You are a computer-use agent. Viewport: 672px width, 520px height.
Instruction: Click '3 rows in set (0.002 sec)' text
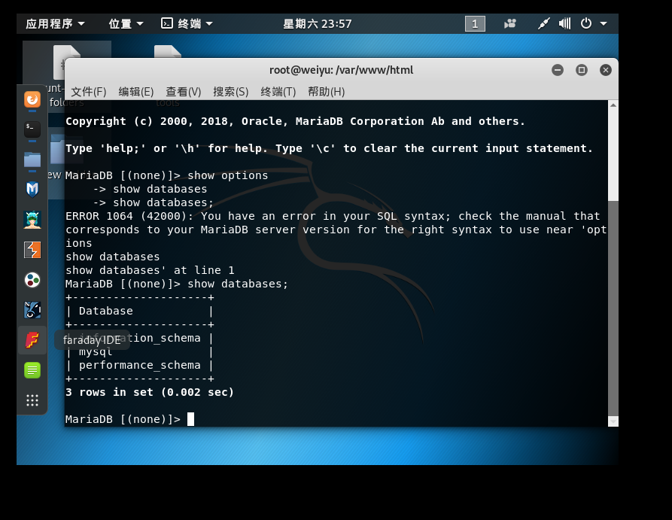click(x=150, y=392)
